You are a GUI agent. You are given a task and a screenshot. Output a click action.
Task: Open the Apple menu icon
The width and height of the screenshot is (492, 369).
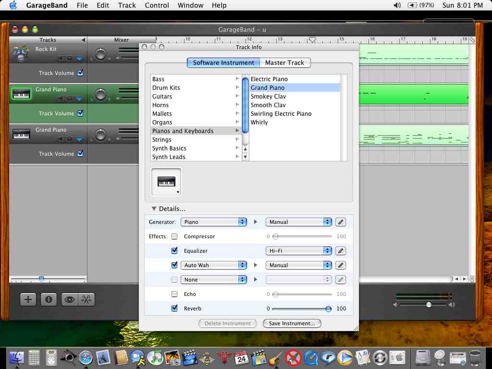(13, 5)
